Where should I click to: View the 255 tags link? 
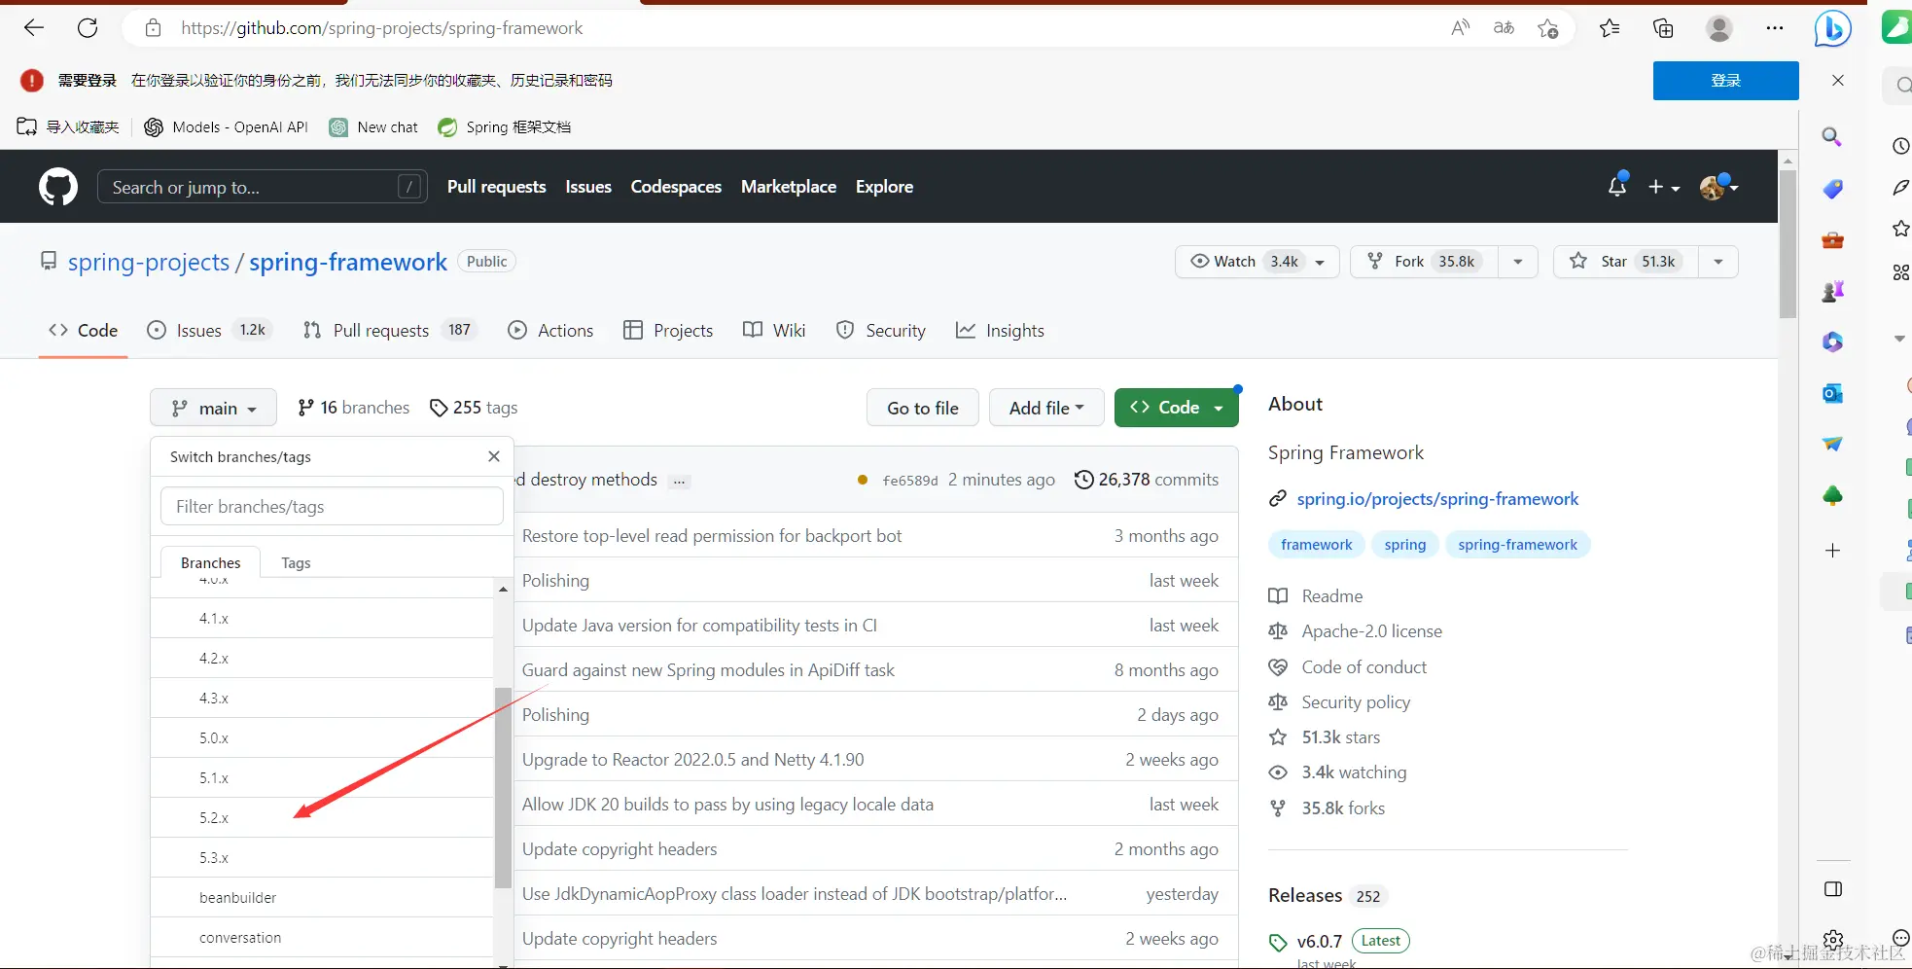[x=474, y=408]
